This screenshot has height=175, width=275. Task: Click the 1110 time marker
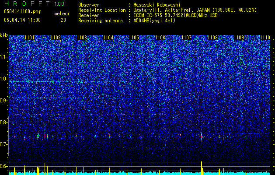265,38
